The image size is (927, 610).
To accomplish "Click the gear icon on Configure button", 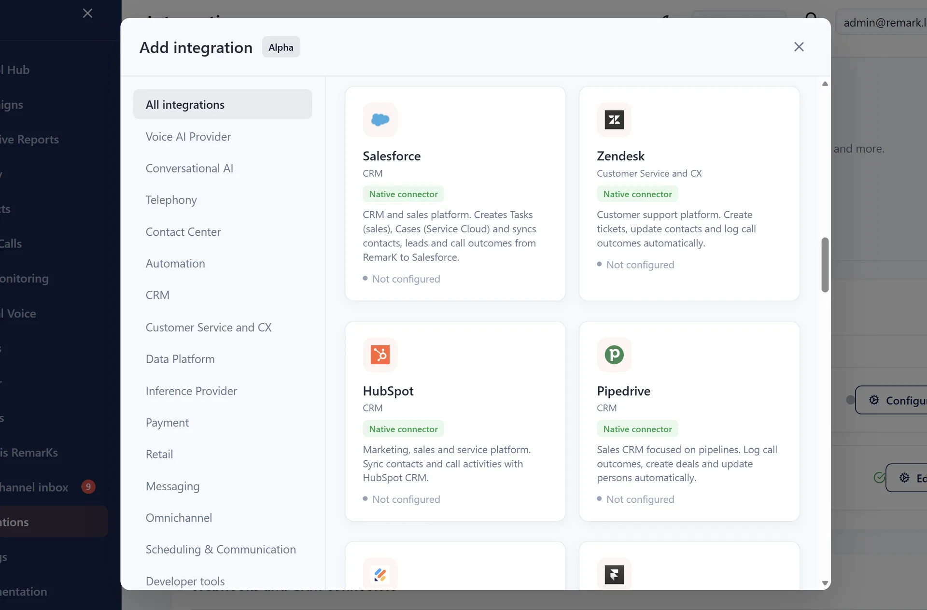I will [874, 400].
